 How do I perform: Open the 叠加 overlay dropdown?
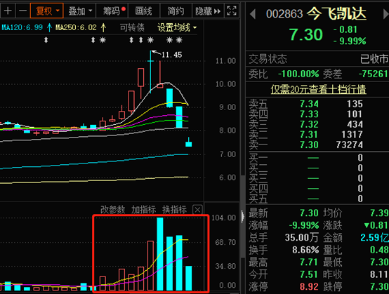80,11
